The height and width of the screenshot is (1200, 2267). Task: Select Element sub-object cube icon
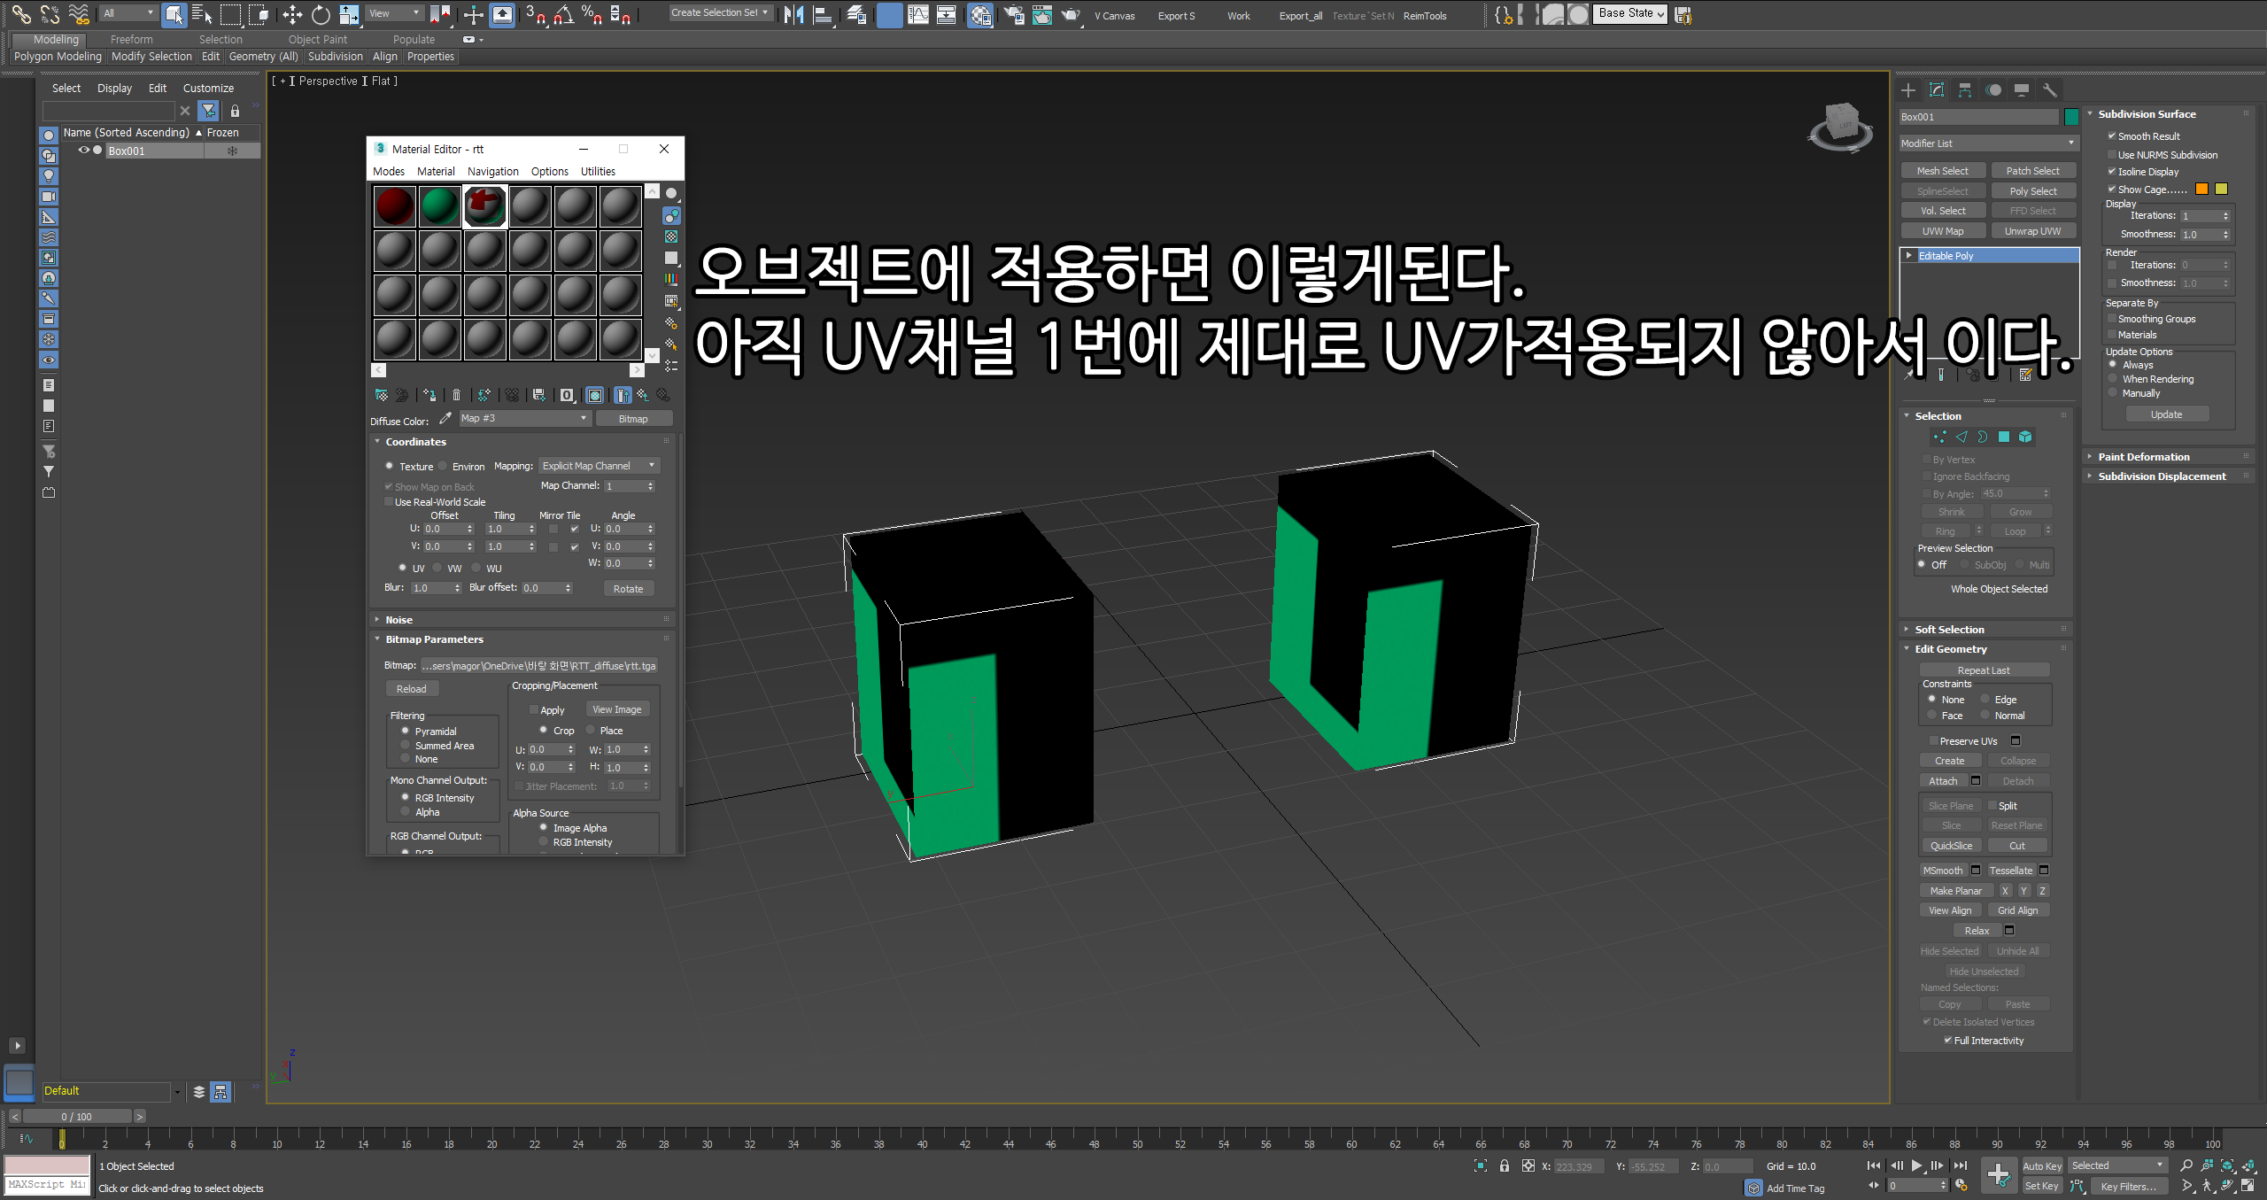[2025, 437]
